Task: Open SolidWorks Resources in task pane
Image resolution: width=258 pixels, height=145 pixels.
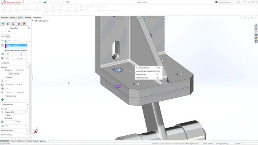Action: tap(256, 25)
